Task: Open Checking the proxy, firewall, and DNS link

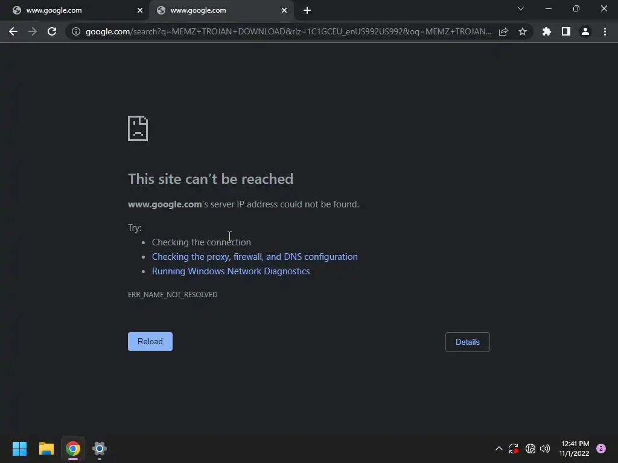Action: coord(255,257)
